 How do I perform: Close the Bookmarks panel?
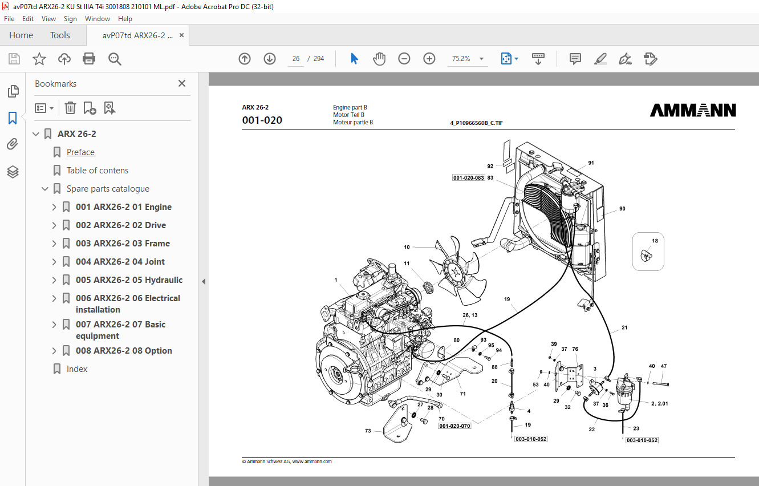[182, 83]
